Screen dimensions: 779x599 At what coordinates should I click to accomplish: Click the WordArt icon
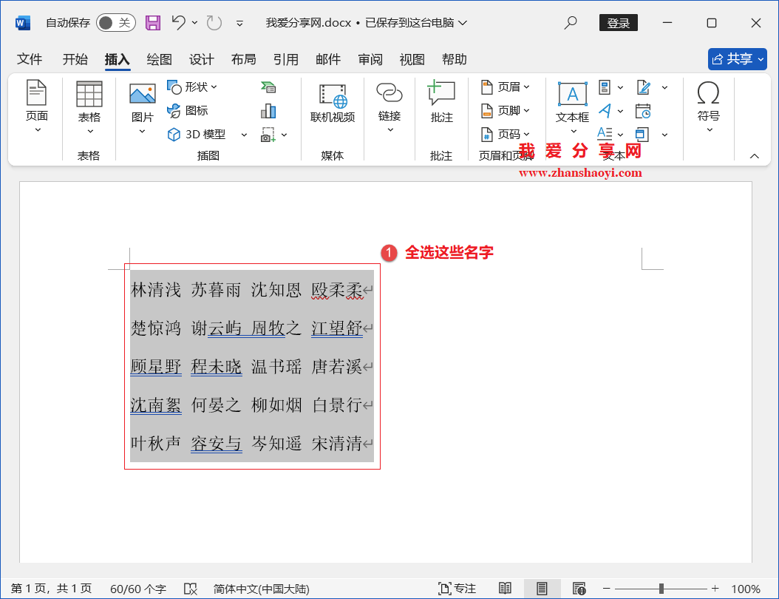tap(605, 110)
